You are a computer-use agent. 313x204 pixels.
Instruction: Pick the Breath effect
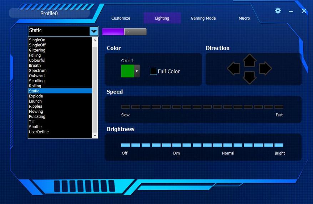pos(60,65)
